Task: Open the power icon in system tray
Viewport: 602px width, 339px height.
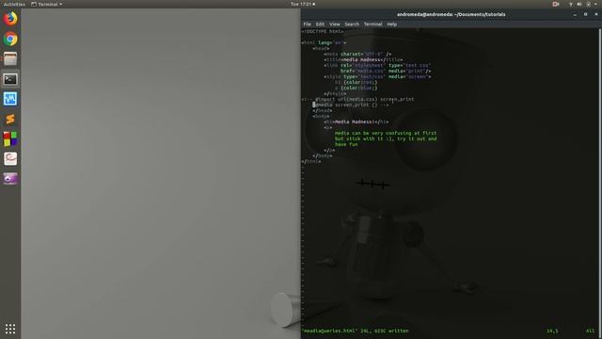Action: 588,4
